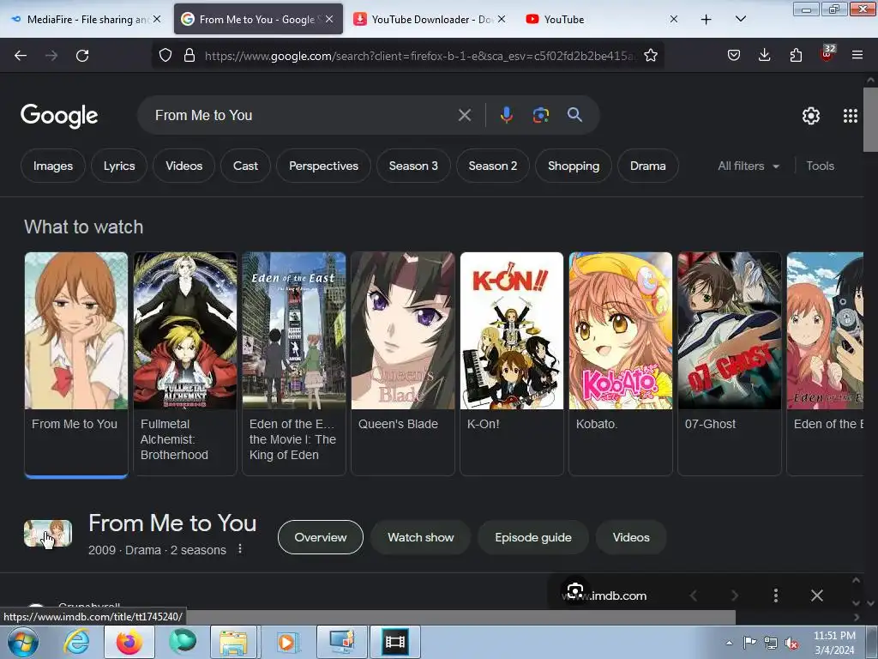Open Google quick settings gear
The height and width of the screenshot is (659, 878).
pos(811,116)
